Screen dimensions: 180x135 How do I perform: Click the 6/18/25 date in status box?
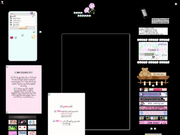pos(153,50)
